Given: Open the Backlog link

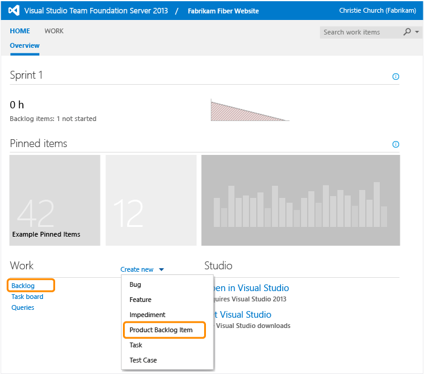Looking at the screenshot, I should pos(23,286).
